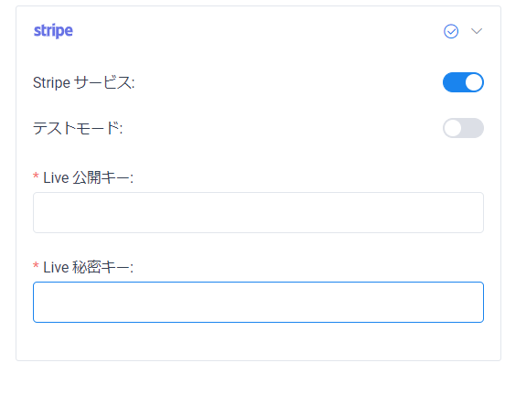Viewport: 505px width, 395px height.
Task: Click the Stripe logo in the header
Action: click(x=53, y=31)
